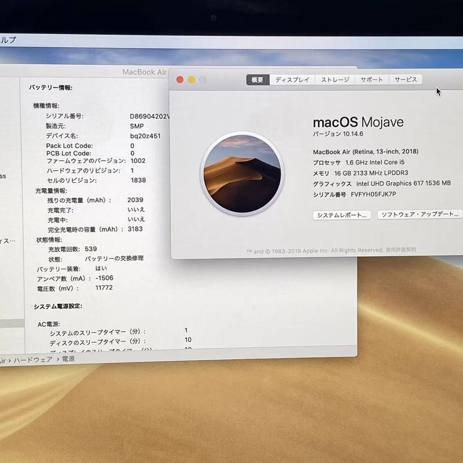463x463 pixels.
Task: Select the システムのスリープタイマー row
Action: 119,332
